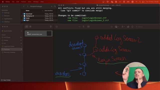Expand the download folder in Finder
The width and height of the screenshot is (160, 90).
[x=23, y=14]
